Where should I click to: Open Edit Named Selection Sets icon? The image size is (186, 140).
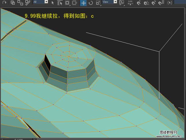point(170,3)
